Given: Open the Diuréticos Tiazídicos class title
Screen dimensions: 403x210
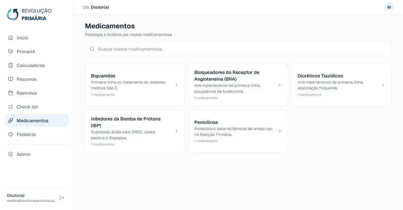Looking at the screenshot, I should 320,76.
